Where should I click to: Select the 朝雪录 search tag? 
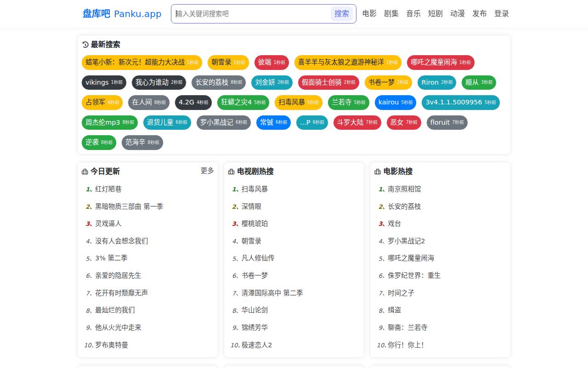(x=228, y=63)
